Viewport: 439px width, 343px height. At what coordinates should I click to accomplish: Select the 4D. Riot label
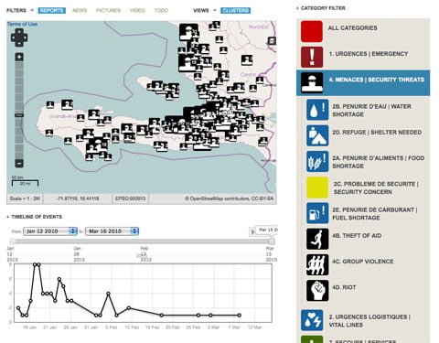click(x=344, y=287)
